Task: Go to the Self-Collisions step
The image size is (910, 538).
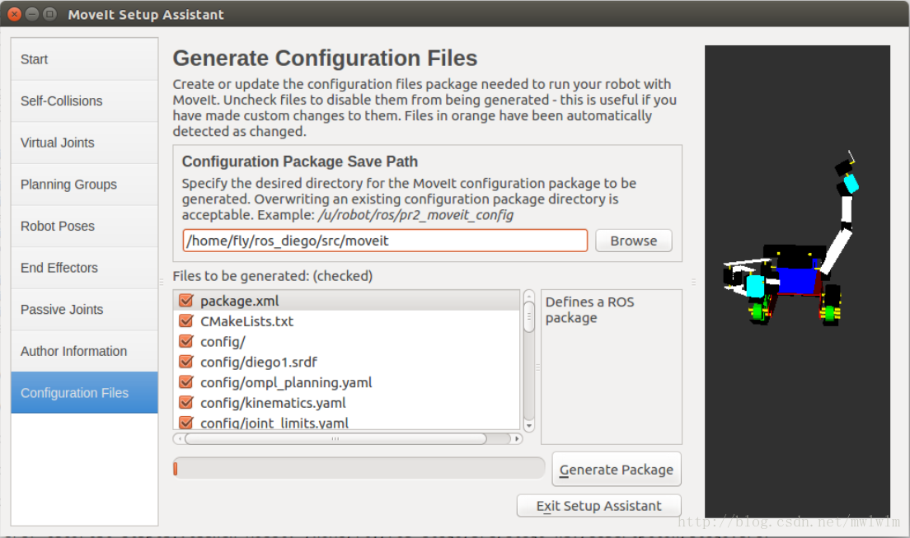Action: (84, 101)
